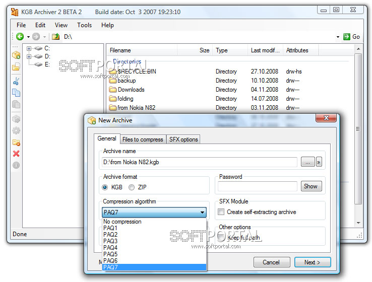The width and height of the screenshot is (372, 282).
Task: Choose No compression from the list
Action: point(154,222)
